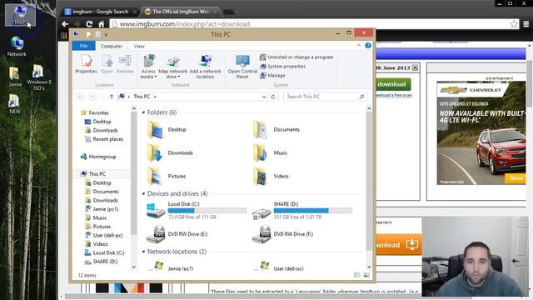Click Uninstall or change a program
533x300 pixels.
coord(296,57)
